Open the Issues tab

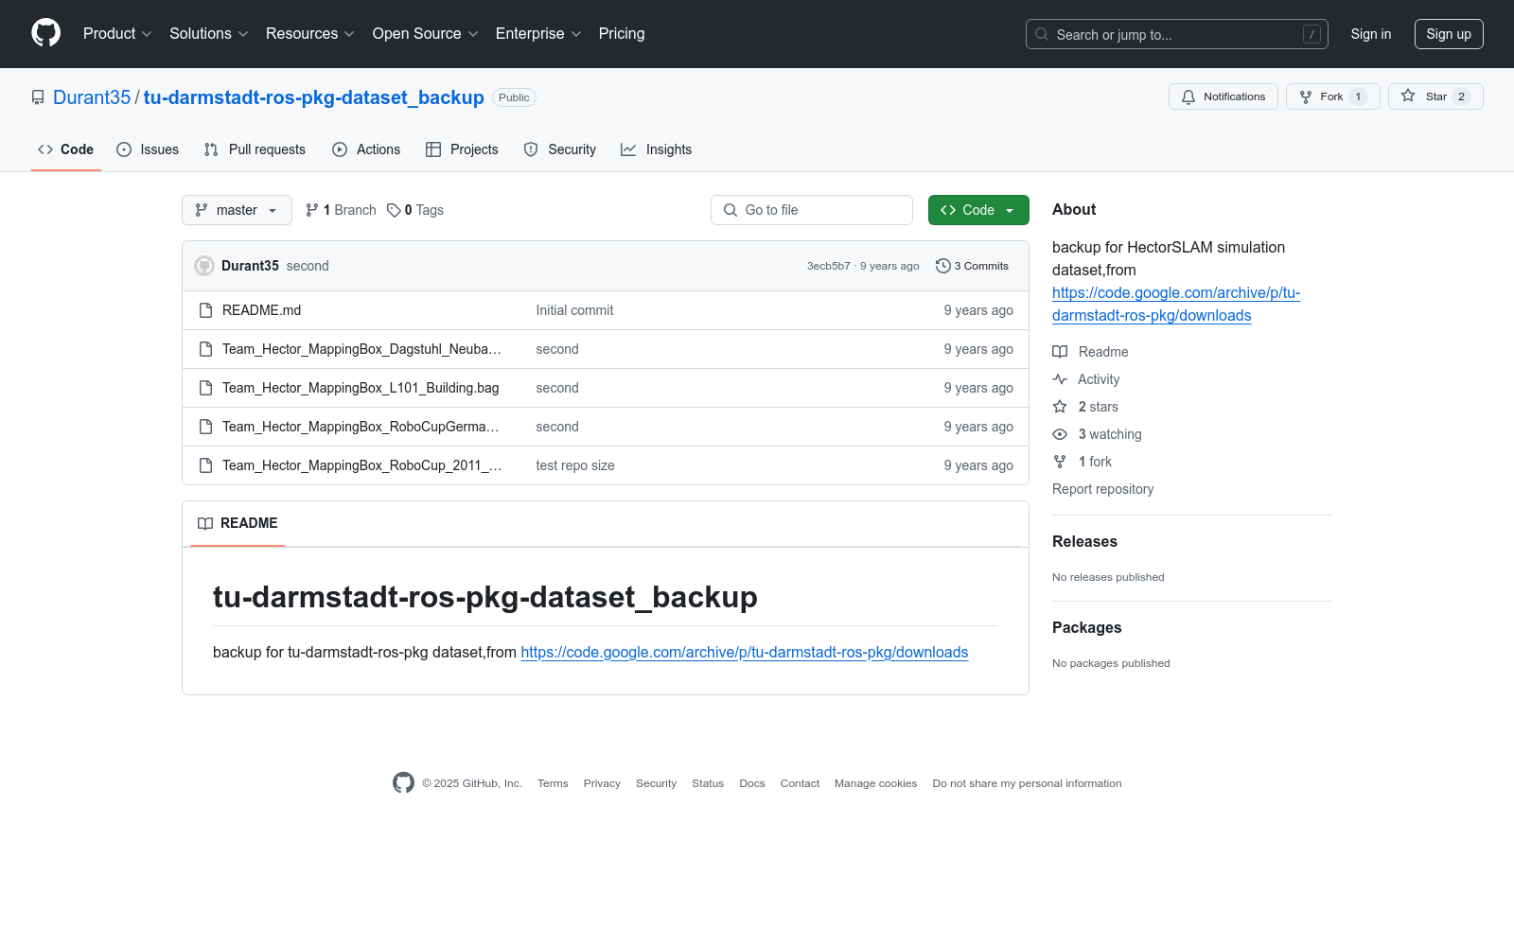coord(148,149)
